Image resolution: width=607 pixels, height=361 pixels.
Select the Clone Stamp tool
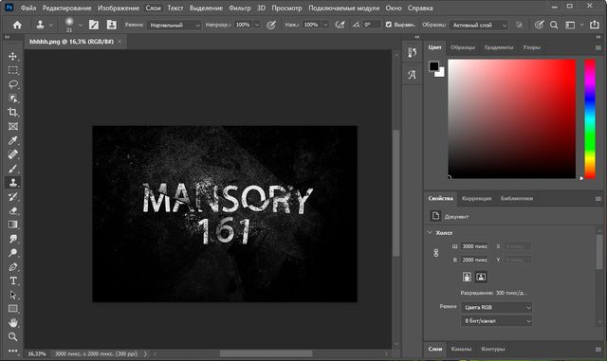[12, 183]
